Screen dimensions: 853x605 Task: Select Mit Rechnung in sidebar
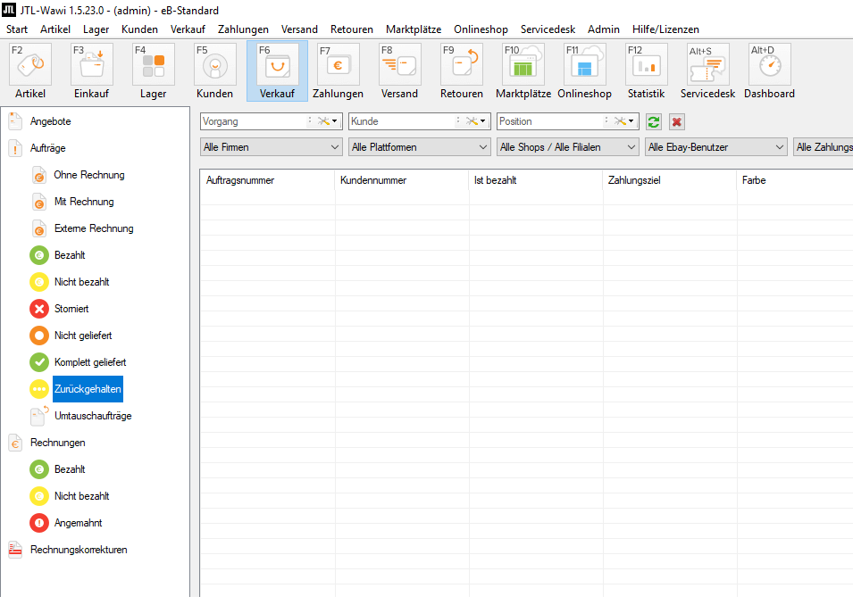pos(84,202)
